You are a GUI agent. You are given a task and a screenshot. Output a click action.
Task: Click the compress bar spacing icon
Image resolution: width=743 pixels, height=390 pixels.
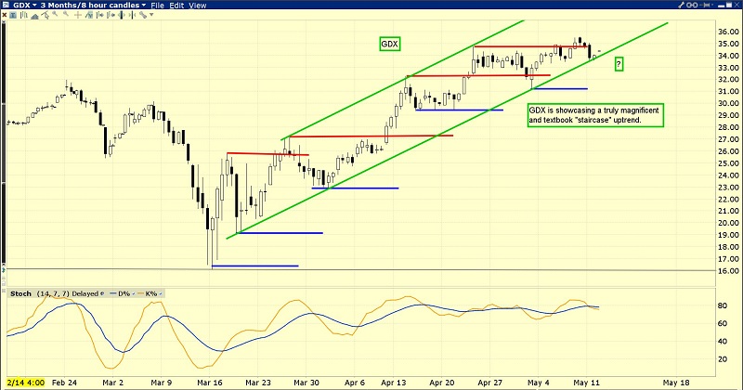tap(132, 15)
